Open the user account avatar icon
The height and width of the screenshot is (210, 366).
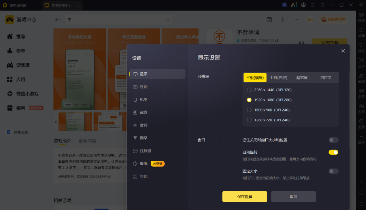pyautogui.click(x=303, y=5)
